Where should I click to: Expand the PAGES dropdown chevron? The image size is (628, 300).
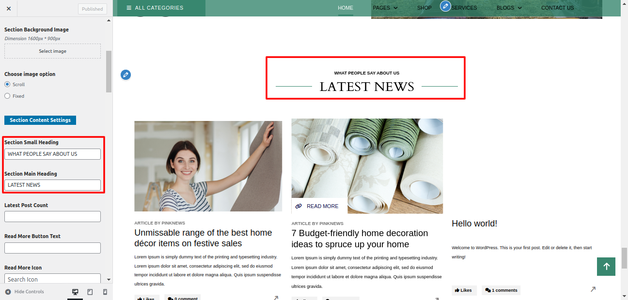pyautogui.click(x=395, y=8)
